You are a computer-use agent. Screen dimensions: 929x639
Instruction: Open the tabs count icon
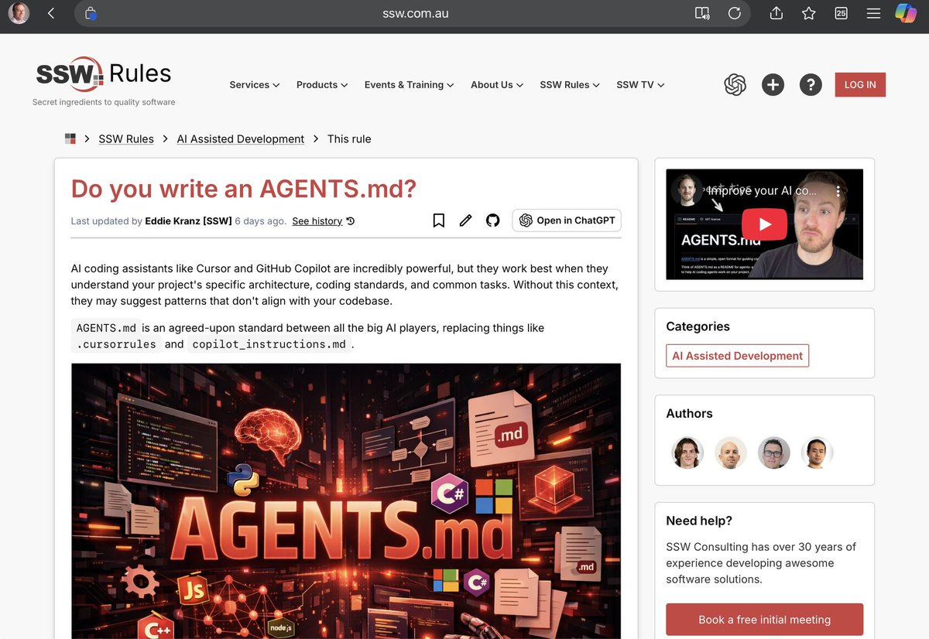tap(841, 13)
